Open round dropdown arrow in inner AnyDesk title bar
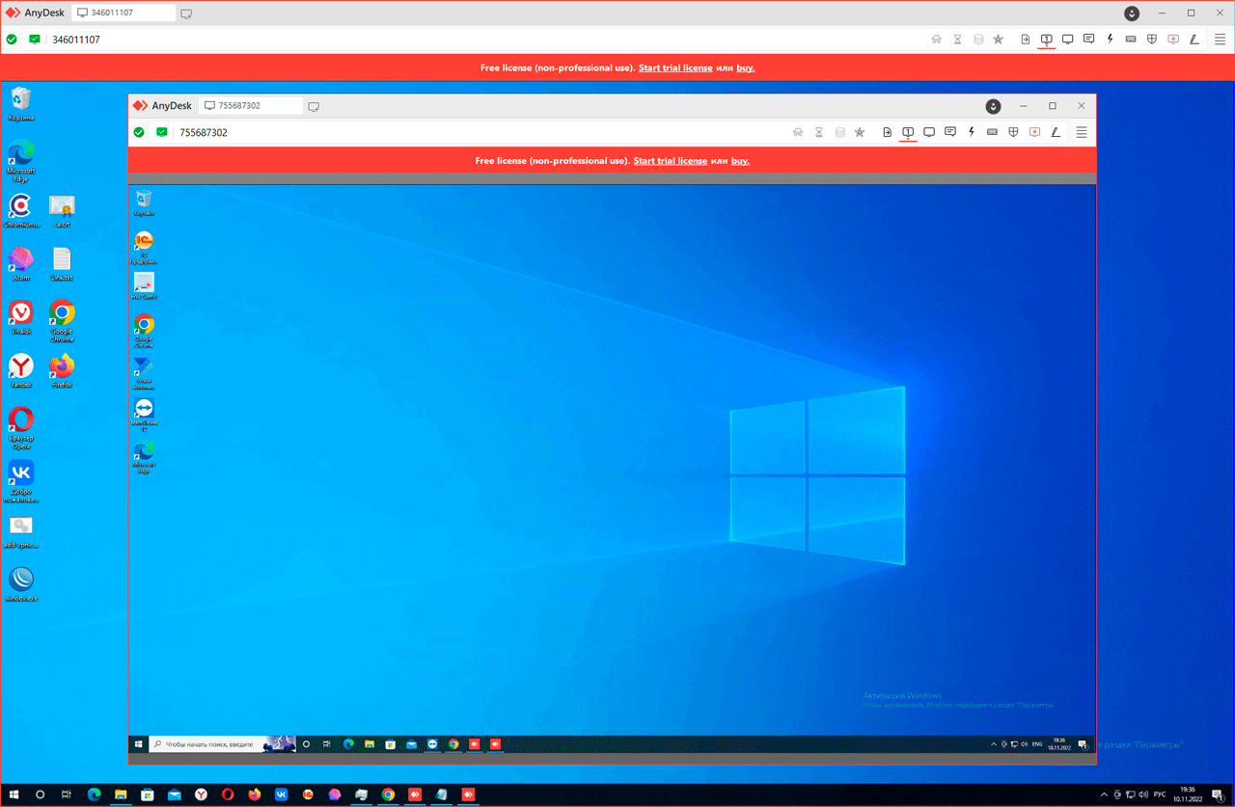 pos(993,106)
